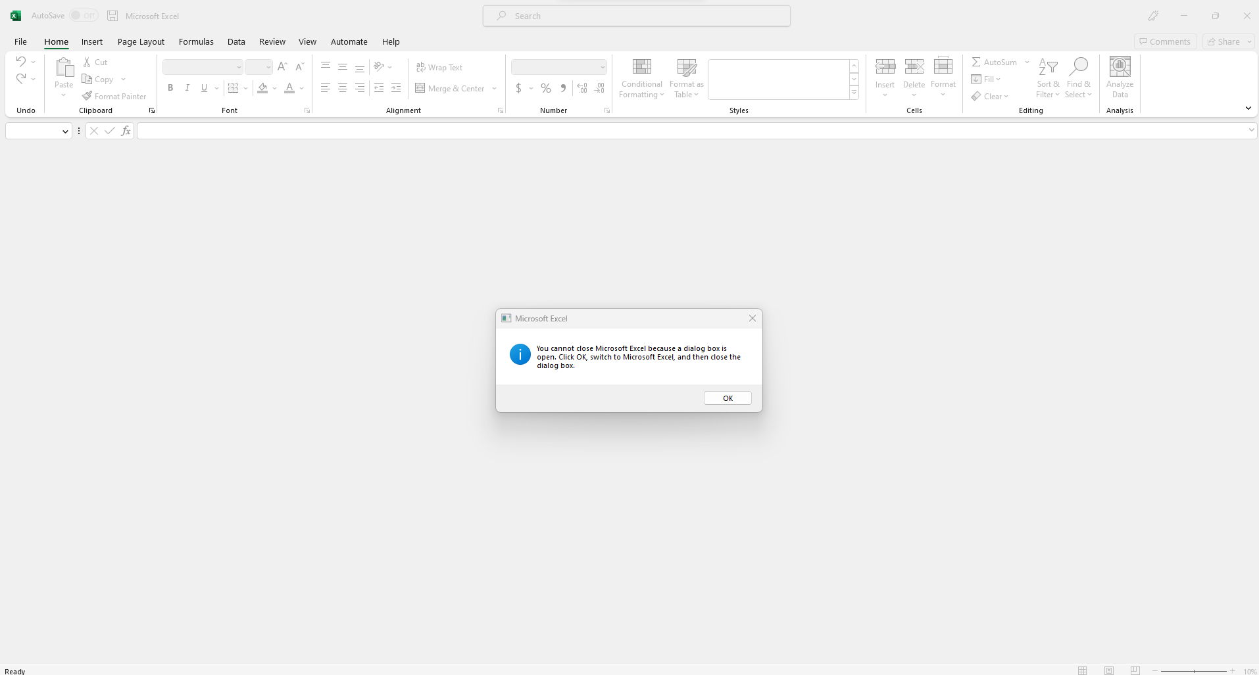This screenshot has width=1259, height=675.
Task: Click the Share button
Action: point(1223,41)
